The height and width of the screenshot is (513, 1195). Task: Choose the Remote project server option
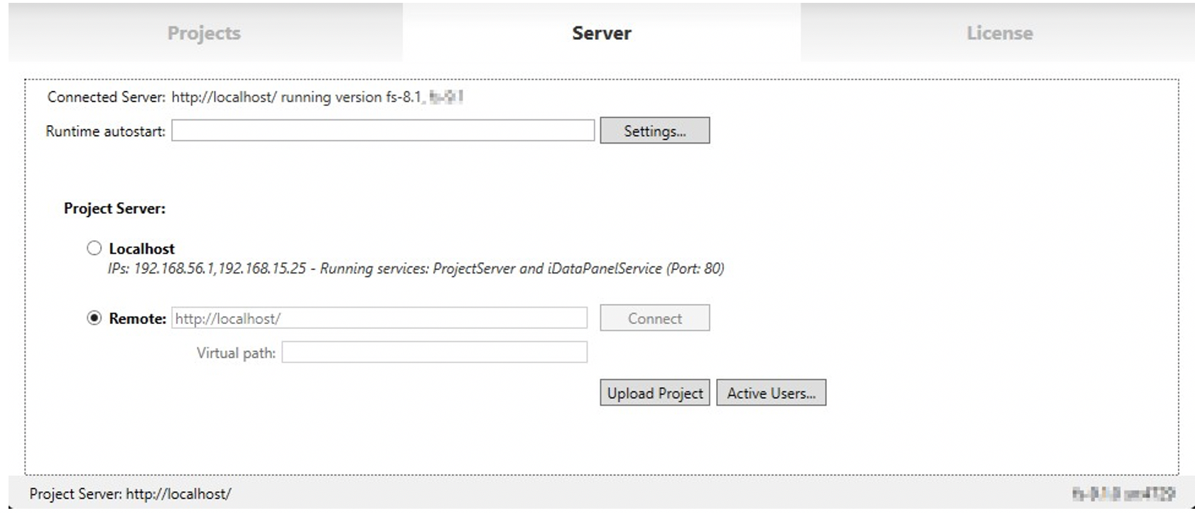(94, 318)
